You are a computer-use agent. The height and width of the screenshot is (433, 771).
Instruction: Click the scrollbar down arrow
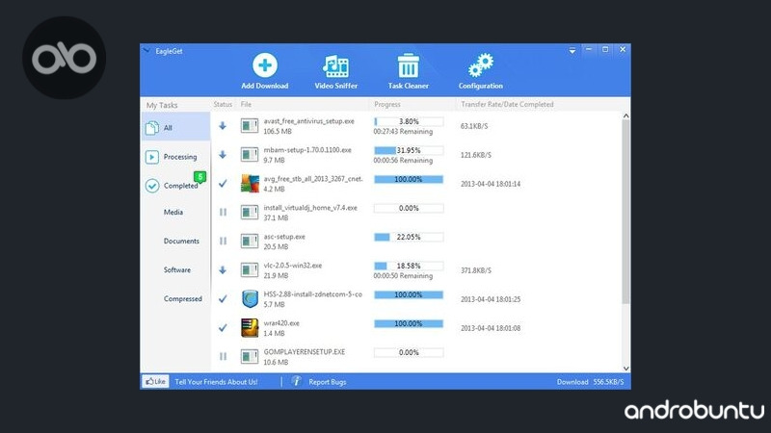coord(625,369)
